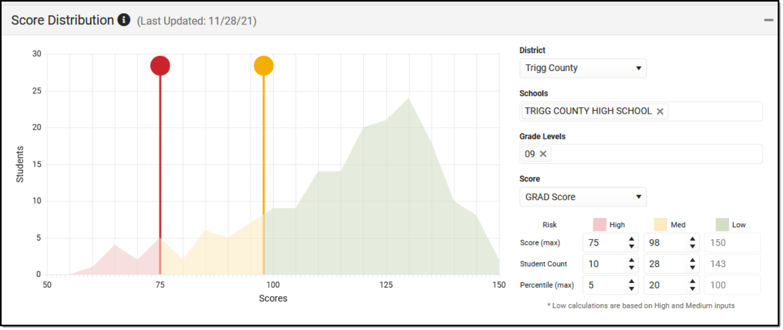The width and height of the screenshot is (783, 330).
Task: Select the yellow medium-risk threshold handle
Action: [263, 66]
